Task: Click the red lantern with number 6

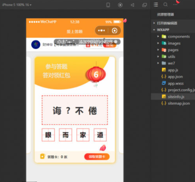Action: click(x=96, y=75)
